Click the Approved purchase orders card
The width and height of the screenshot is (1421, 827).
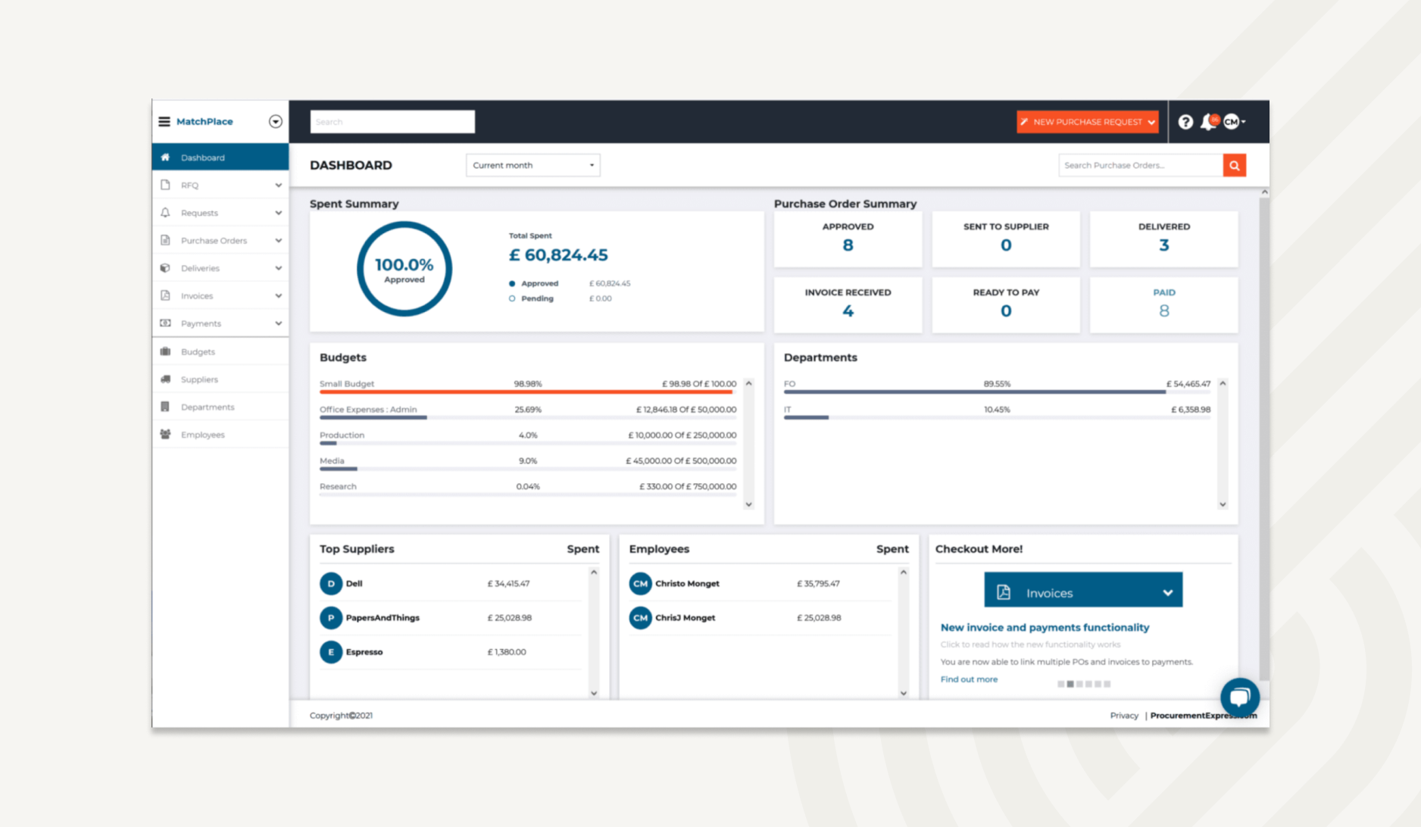tap(848, 239)
